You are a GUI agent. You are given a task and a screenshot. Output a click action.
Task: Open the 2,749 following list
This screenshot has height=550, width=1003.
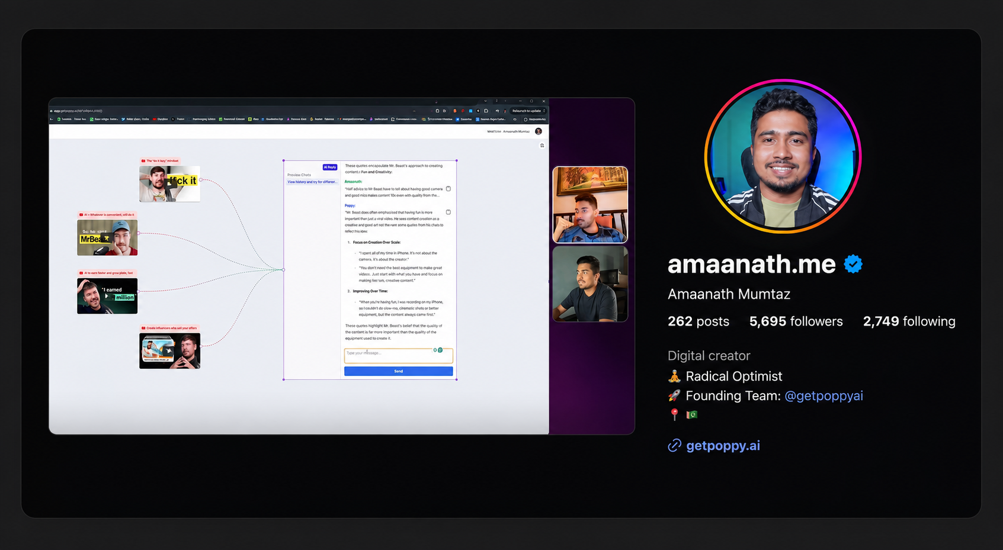coord(909,321)
